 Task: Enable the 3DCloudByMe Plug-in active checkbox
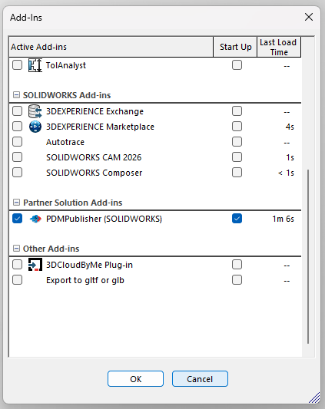17,265
